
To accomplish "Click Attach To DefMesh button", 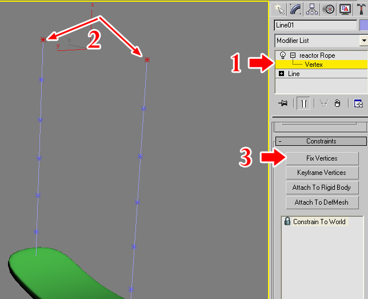I will click(322, 202).
